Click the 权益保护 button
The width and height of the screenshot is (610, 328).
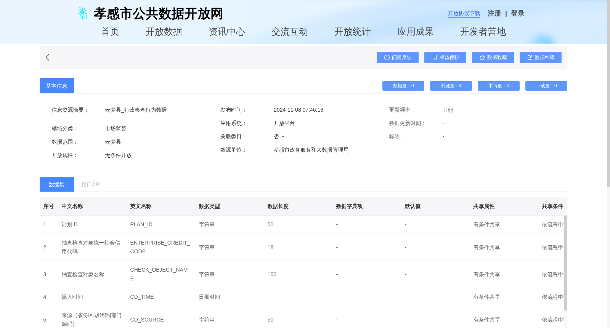point(445,58)
